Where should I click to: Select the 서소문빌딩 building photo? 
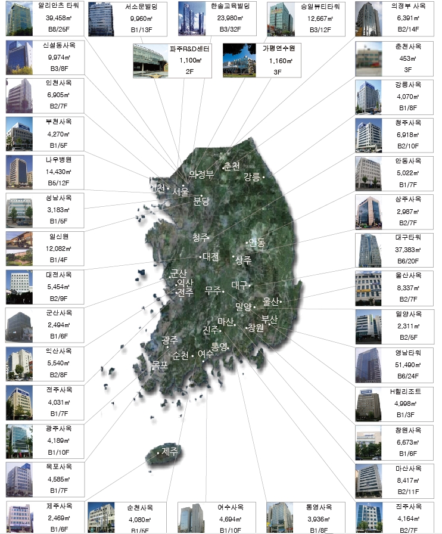coord(101,19)
